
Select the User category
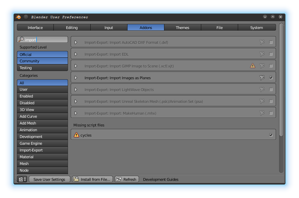pos(42,89)
